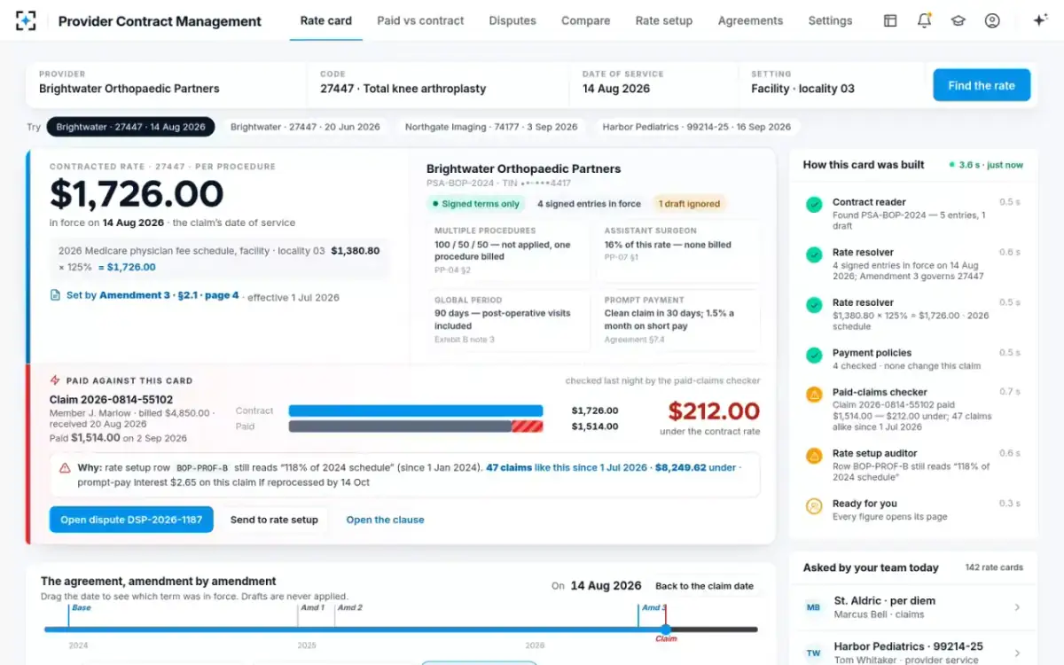The width and height of the screenshot is (1064, 665).
Task: Open dispute DSP-2026-1187
Action: [x=131, y=520]
